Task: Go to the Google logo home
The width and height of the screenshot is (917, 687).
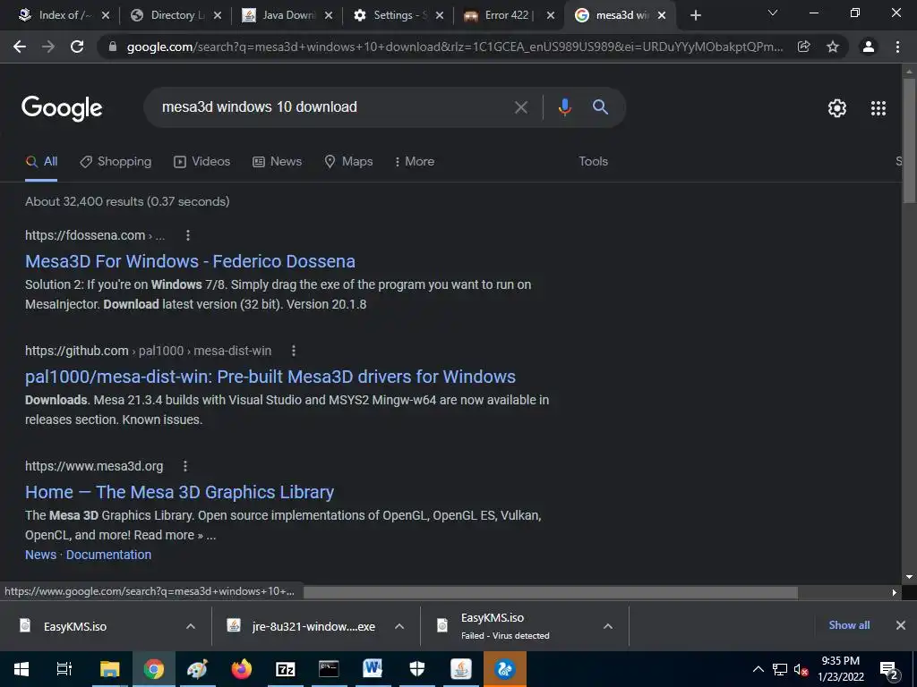Action: tap(62, 108)
